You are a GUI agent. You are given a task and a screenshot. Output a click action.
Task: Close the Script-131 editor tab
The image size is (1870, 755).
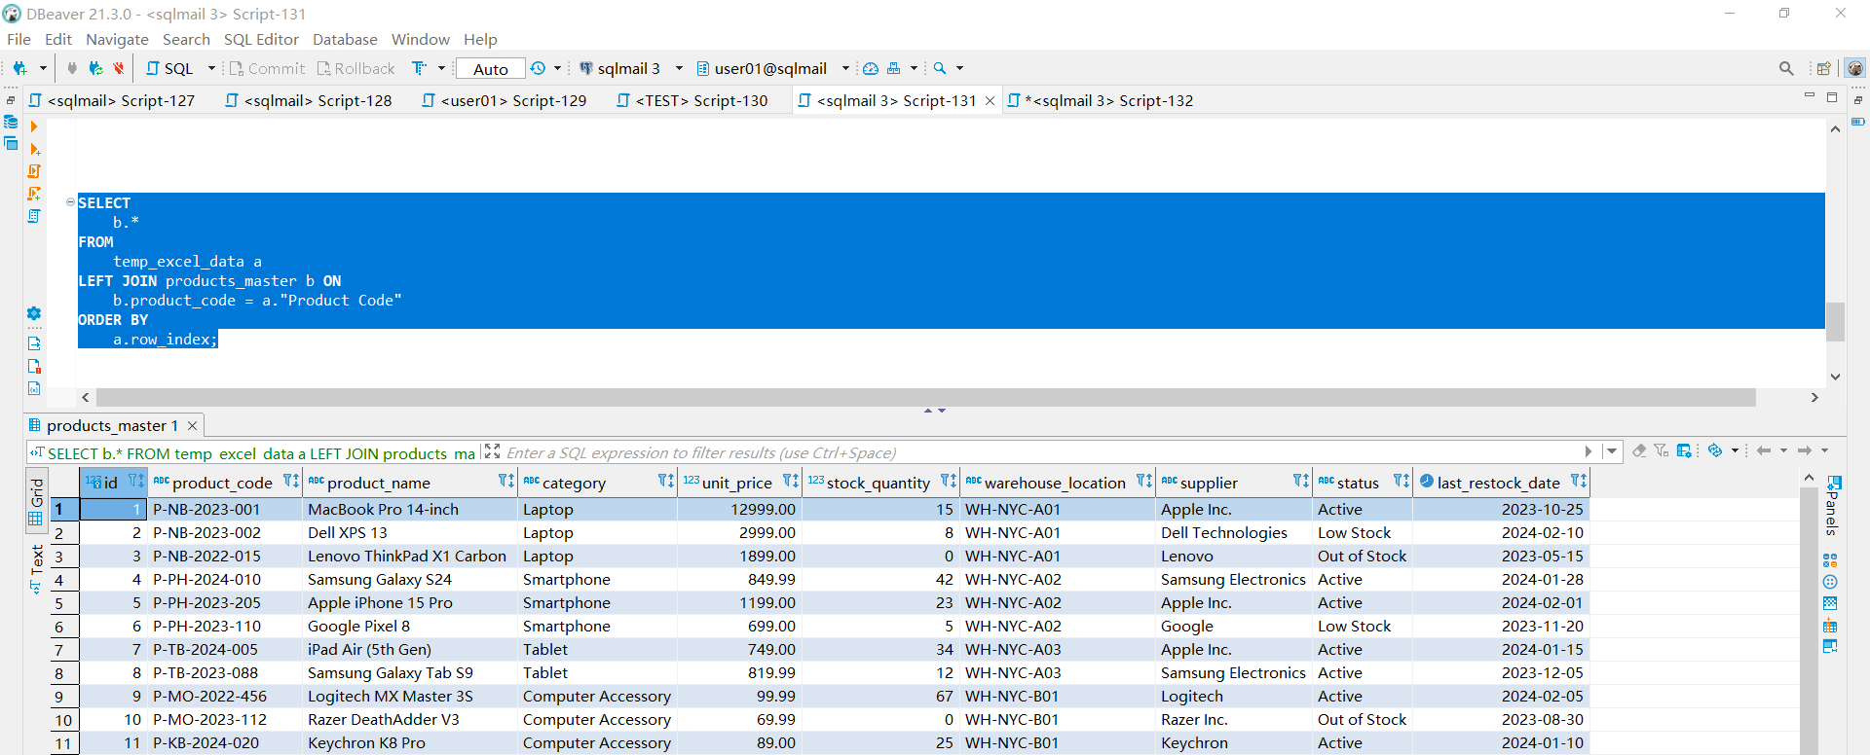click(x=990, y=100)
